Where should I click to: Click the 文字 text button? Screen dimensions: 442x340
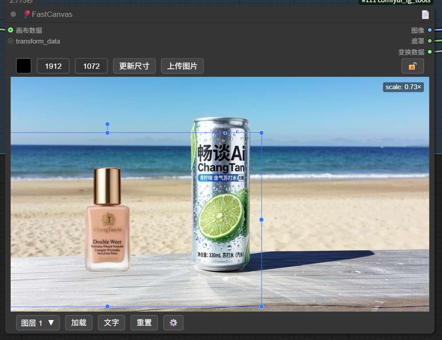(x=111, y=323)
